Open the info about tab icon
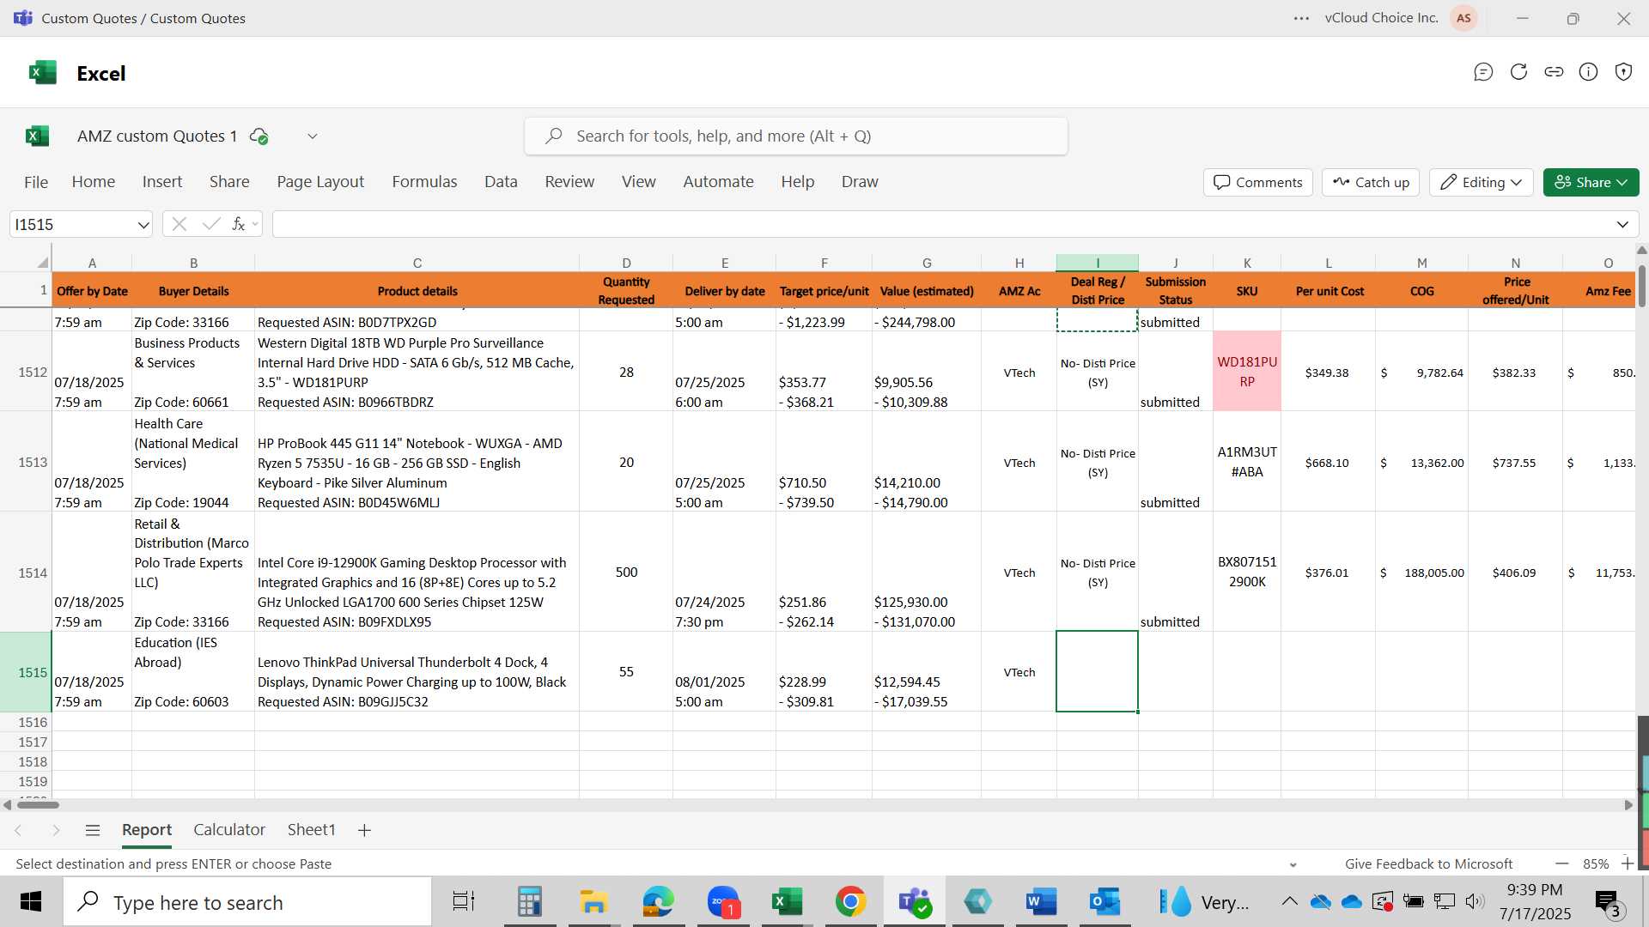 (x=1589, y=72)
